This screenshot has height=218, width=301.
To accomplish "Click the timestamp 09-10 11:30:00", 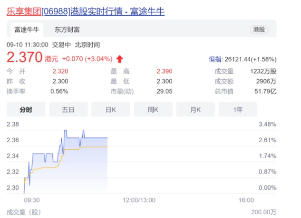I will point(27,45).
